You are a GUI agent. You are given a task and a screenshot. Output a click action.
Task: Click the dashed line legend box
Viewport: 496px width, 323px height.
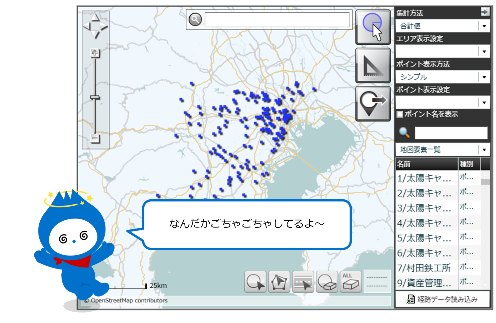(377, 281)
